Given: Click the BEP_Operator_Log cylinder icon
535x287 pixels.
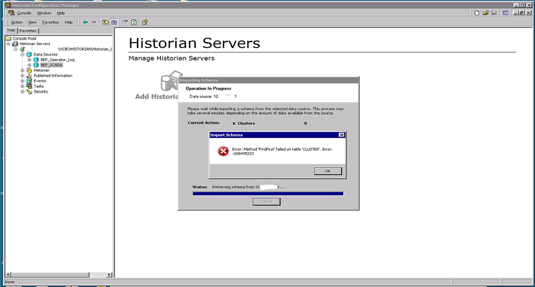Looking at the screenshot, I should (36, 60).
